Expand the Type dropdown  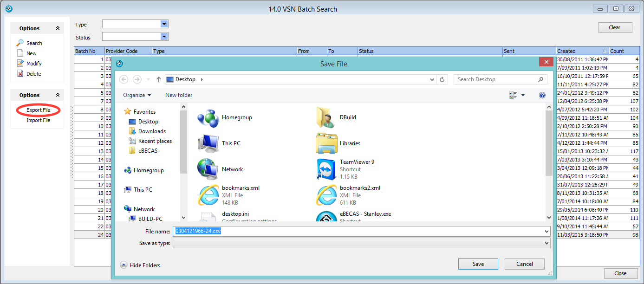(164, 24)
